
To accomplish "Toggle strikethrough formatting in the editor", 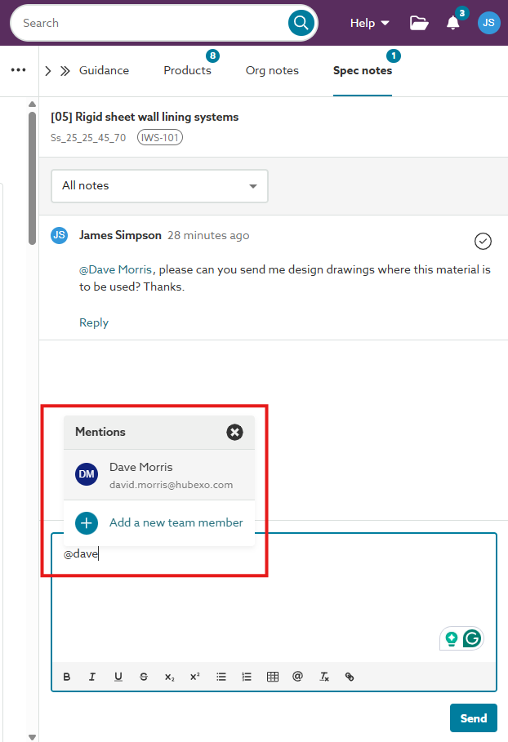I will click(x=144, y=676).
